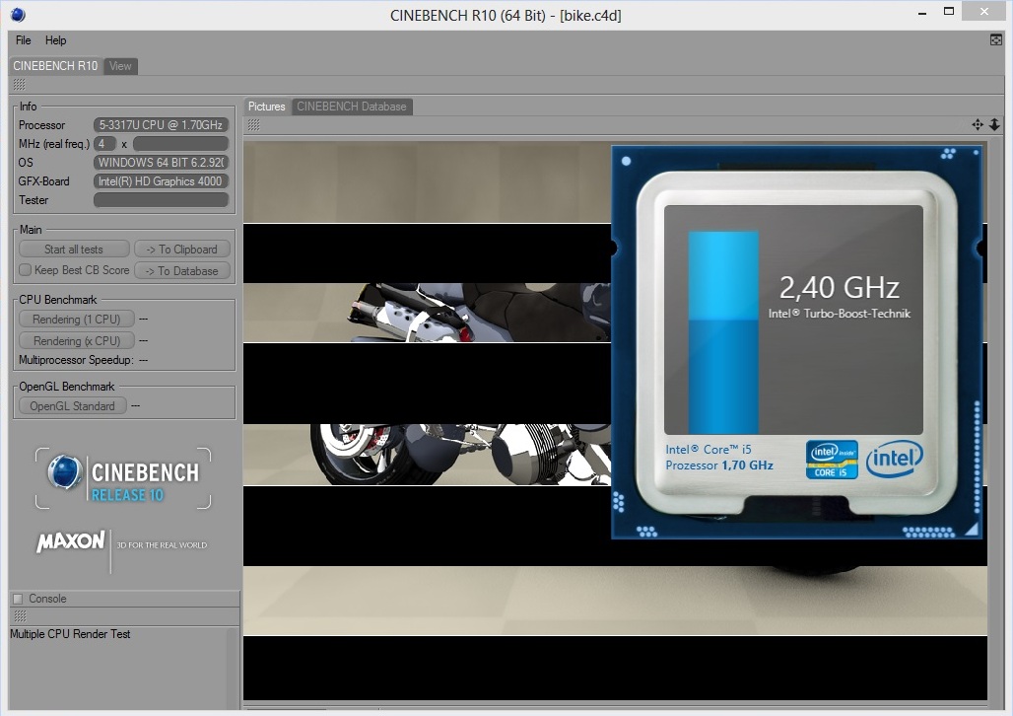The height and width of the screenshot is (716, 1013).
Task: Click the blue turbo boost frequency bar
Action: pyautogui.click(x=723, y=332)
